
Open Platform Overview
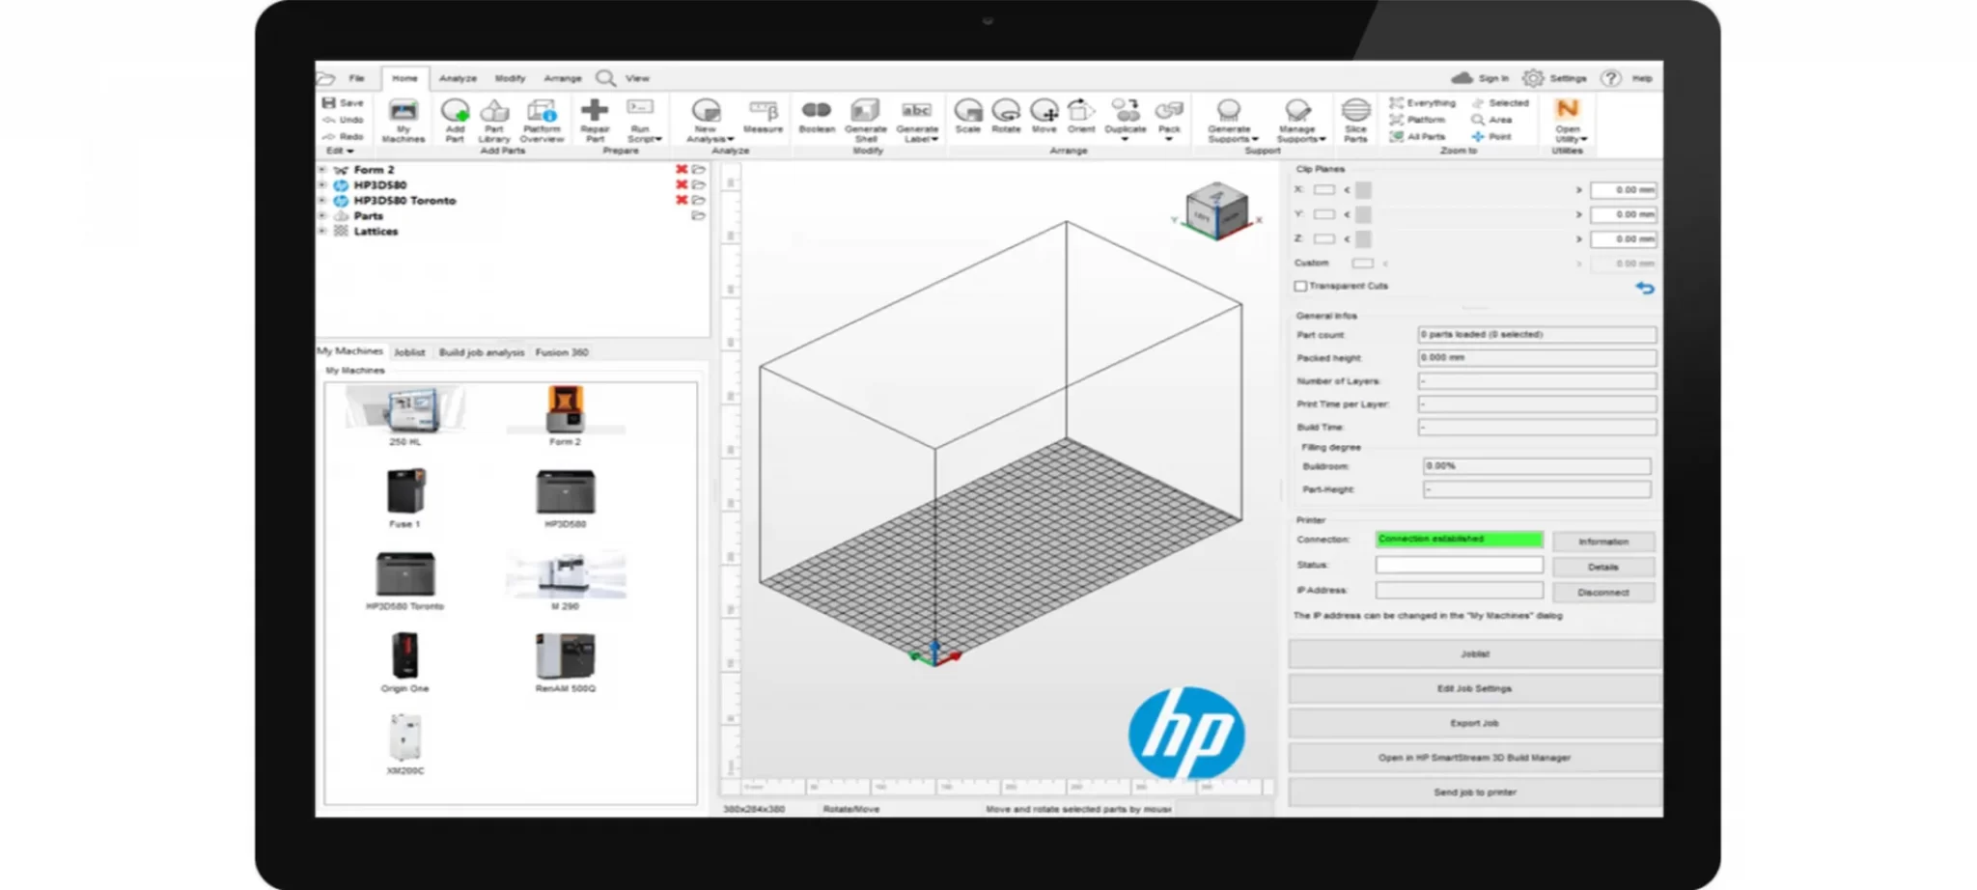point(542,121)
